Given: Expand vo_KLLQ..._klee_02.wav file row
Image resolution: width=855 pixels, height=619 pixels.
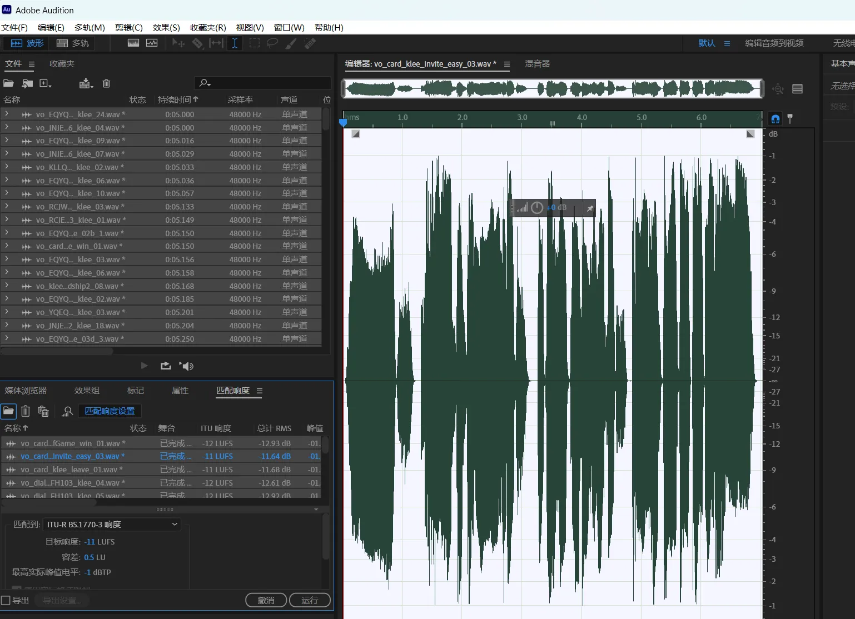Looking at the screenshot, I should [7, 166].
